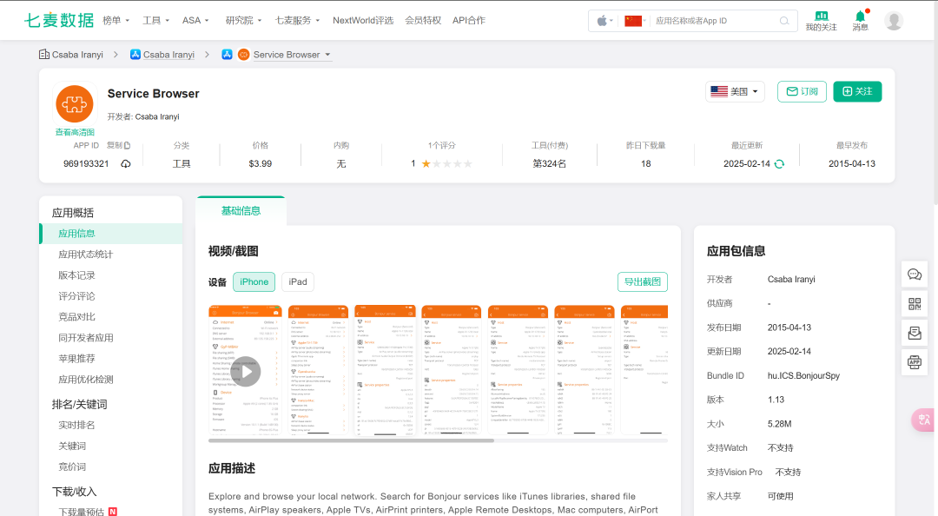The height and width of the screenshot is (516, 938).
Task: Open the China flag region selector
Action: 635,21
